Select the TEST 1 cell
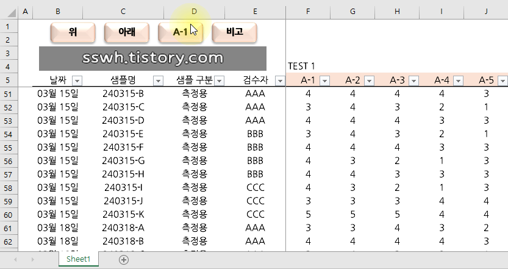This screenshot has width=508, height=269. coord(308,66)
